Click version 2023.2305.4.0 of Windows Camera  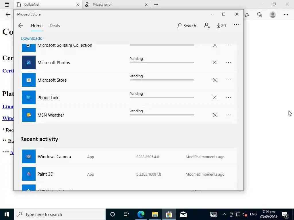click(x=148, y=157)
